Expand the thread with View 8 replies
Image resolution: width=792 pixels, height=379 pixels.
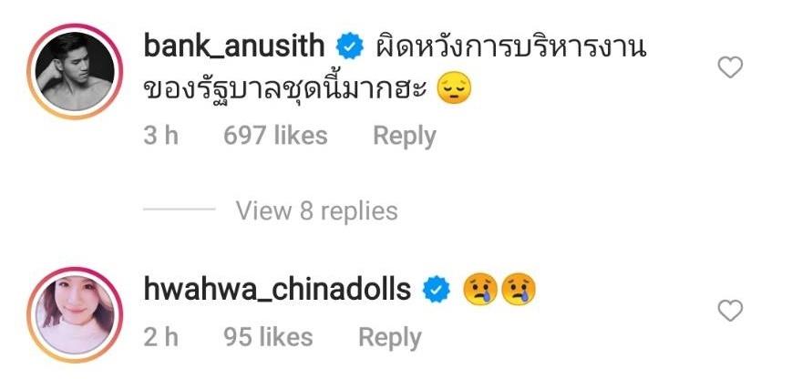(316, 210)
